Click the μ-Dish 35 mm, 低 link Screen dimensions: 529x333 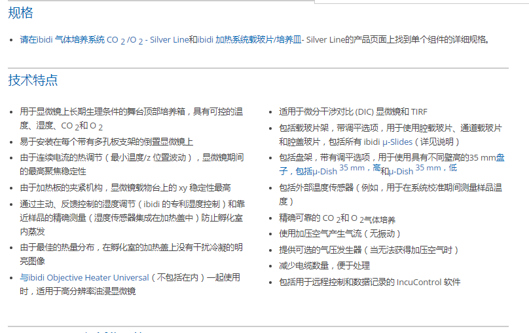(422, 170)
